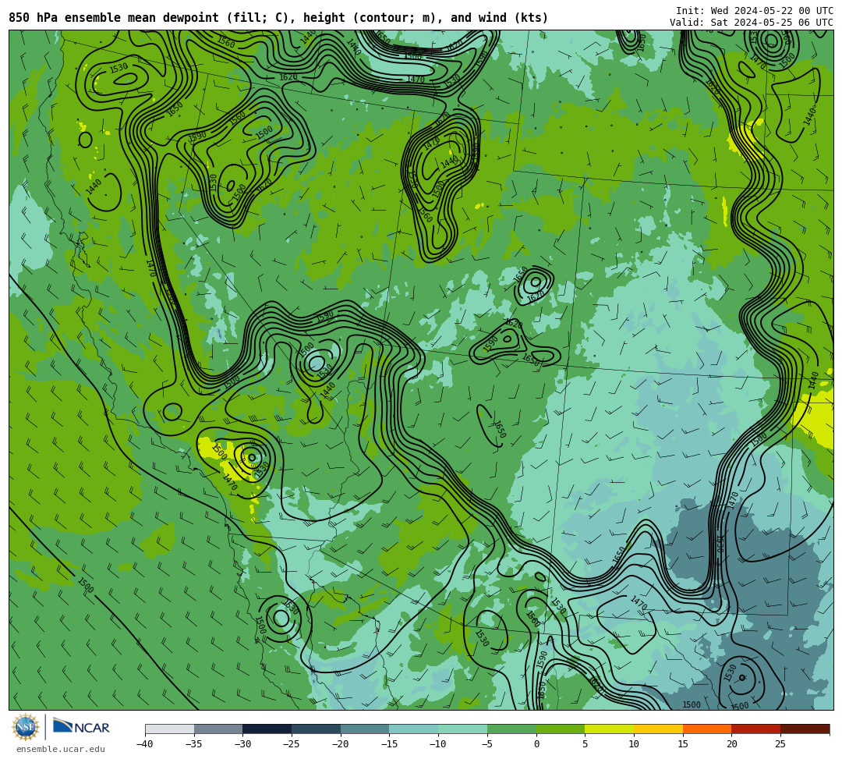Click the colorbar tick label -15
Image resolution: width=842 pixels, height=759 pixels.
tap(389, 744)
